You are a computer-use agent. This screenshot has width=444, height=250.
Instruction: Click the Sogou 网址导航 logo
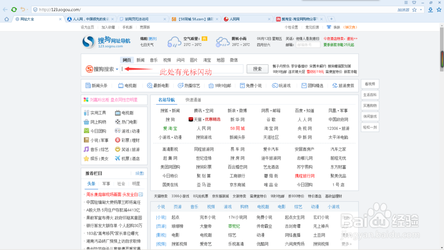coord(106,42)
